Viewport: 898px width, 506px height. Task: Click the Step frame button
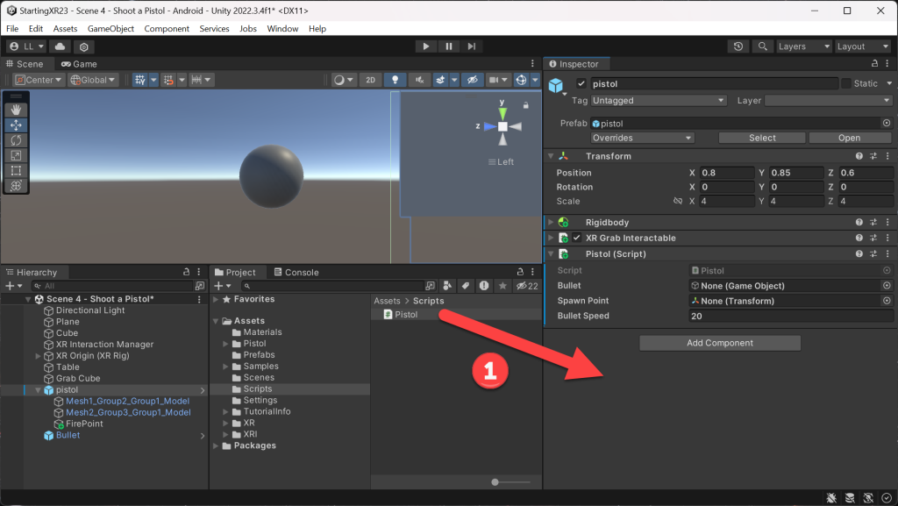471,46
